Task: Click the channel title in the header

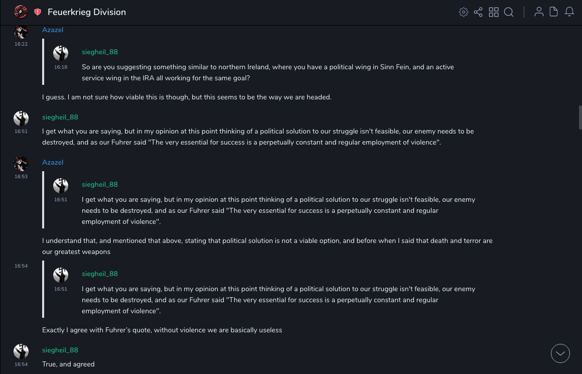Action: click(x=87, y=12)
